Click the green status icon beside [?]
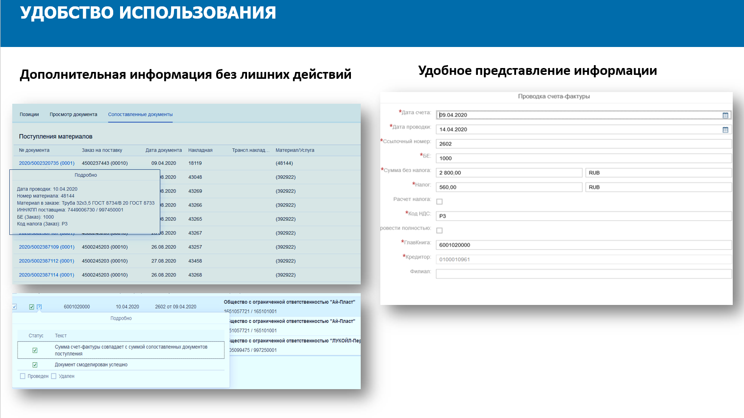This screenshot has width=744, height=418. pos(32,307)
